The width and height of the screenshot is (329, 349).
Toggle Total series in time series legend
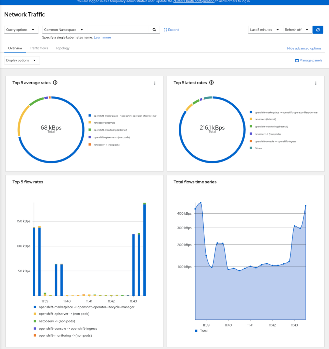196,331
